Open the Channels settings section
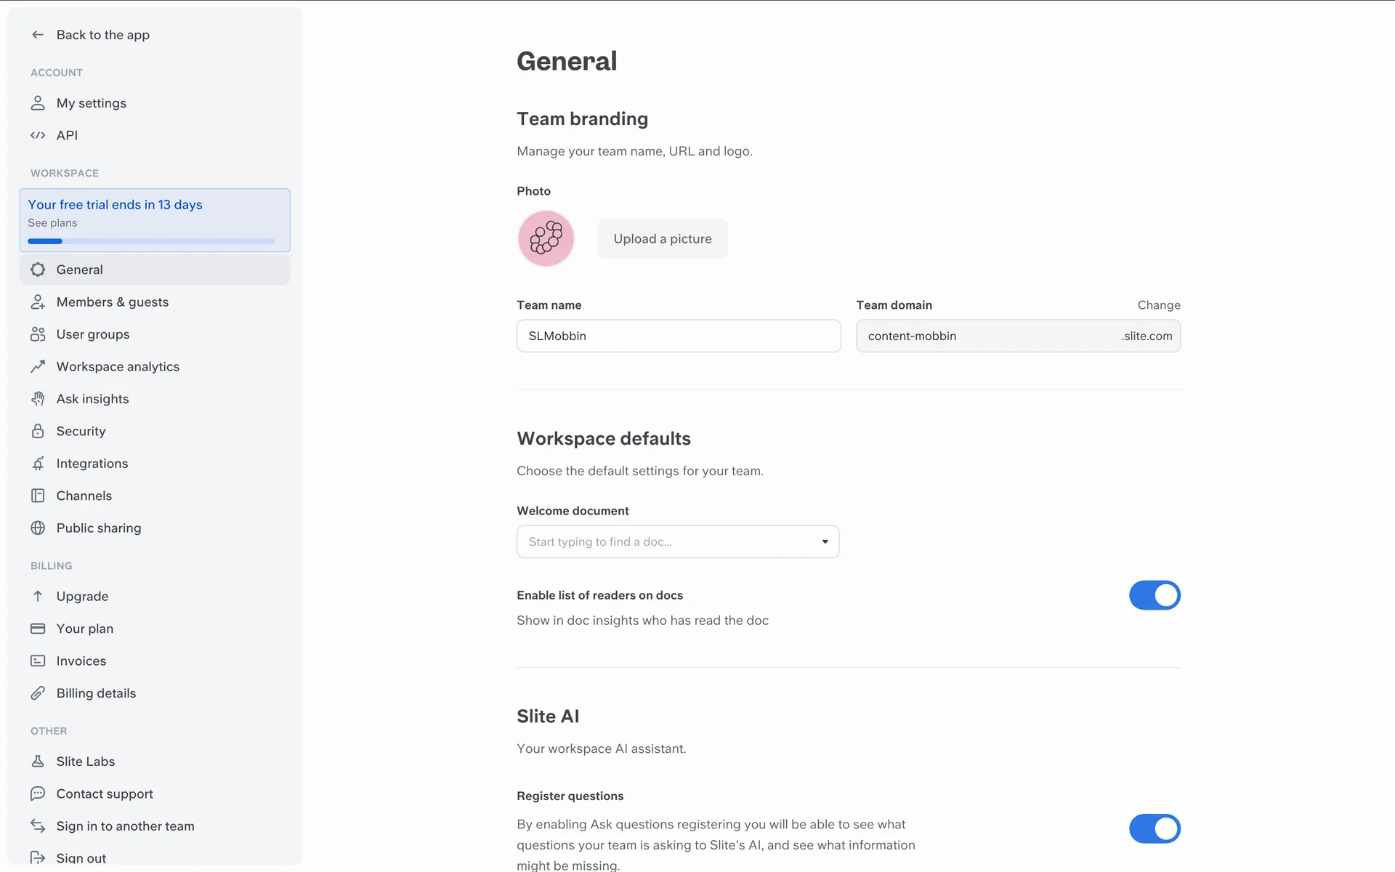Image resolution: width=1395 pixels, height=872 pixels. click(x=84, y=496)
